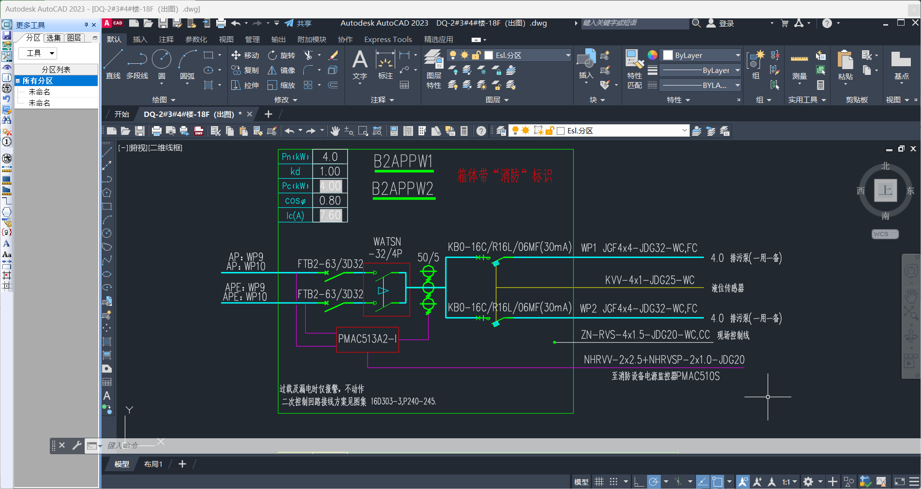Expand the 绘图 panel flyout

[163, 100]
